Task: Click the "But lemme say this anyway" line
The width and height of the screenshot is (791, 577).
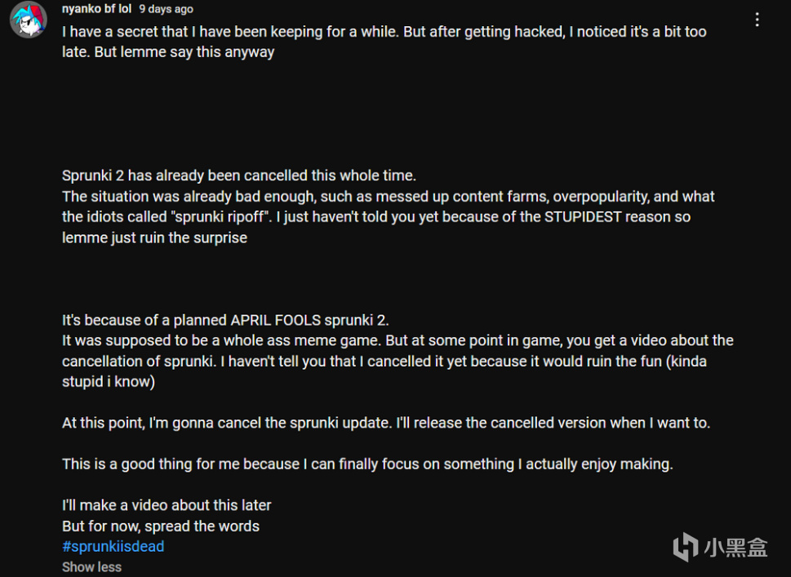Action: [168, 52]
